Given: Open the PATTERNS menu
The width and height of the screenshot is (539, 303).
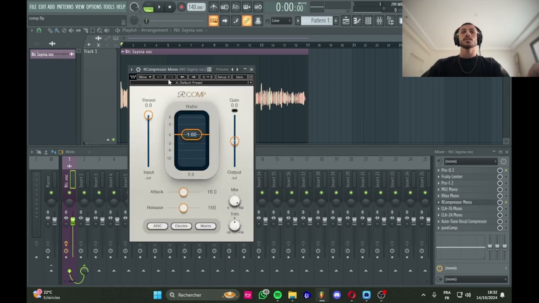Looking at the screenshot, I should click(x=65, y=7).
